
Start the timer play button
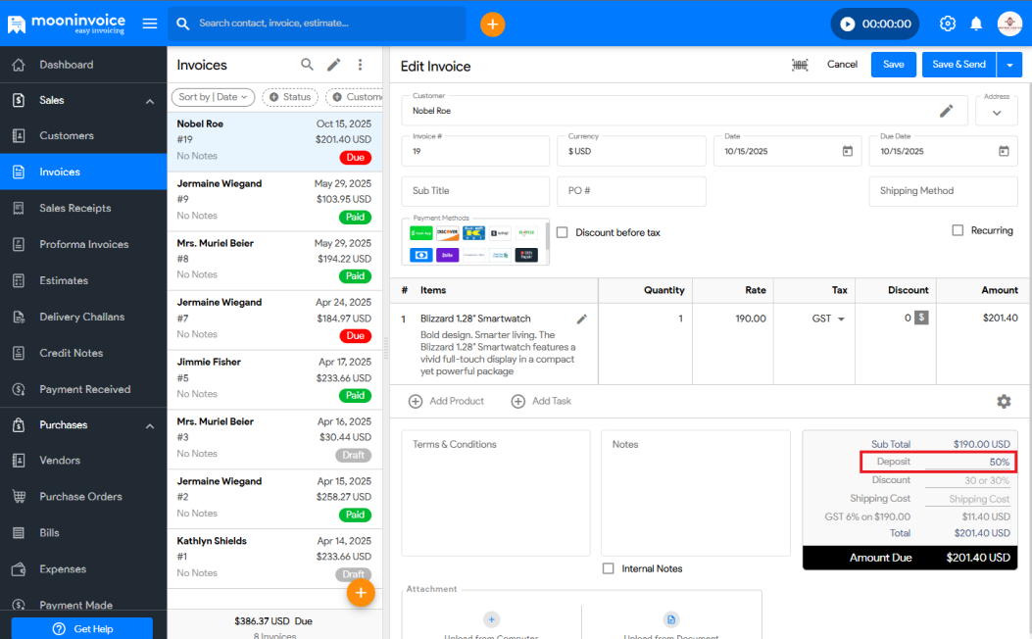(x=848, y=24)
